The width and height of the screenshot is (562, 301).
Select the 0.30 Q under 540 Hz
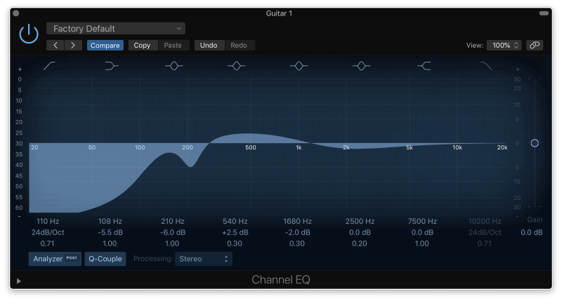[235, 243]
